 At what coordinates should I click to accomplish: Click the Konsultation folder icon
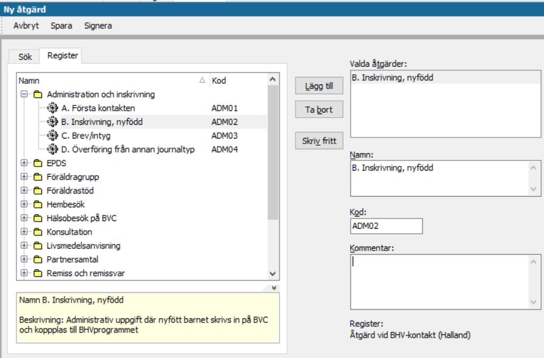38,232
